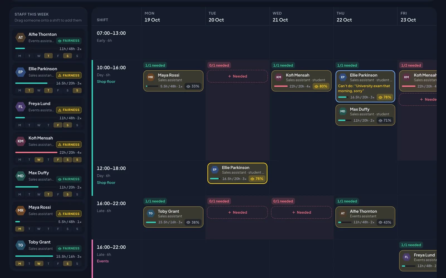This screenshot has width=446, height=278.
Task: Click the Events label under the 16:00–22:00 shift
Action: click(103, 261)
